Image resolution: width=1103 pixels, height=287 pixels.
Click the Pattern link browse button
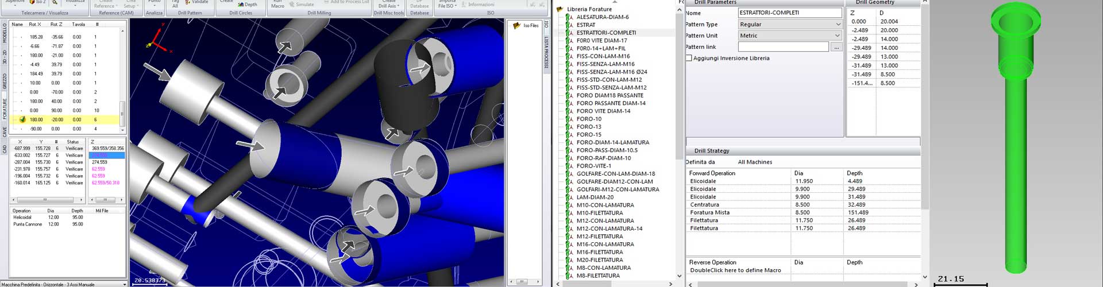[x=836, y=47]
